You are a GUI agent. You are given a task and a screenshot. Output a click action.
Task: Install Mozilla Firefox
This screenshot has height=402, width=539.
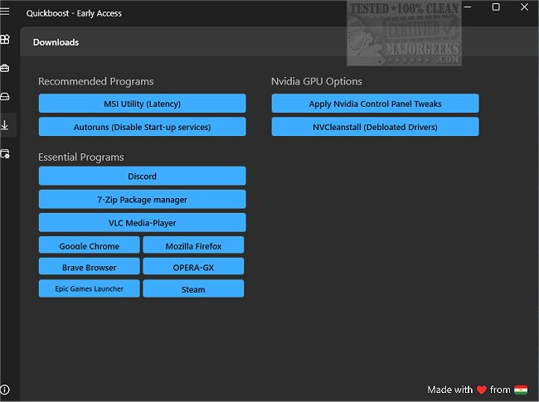click(x=193, y=245)
